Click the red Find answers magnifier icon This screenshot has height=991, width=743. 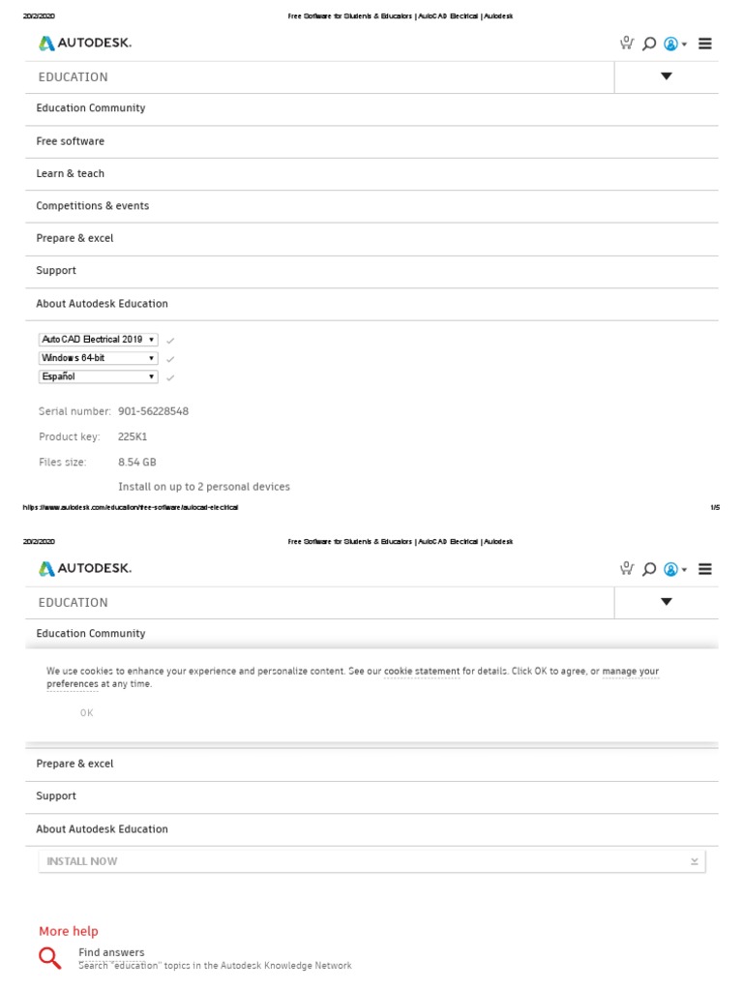pyautogui.click(x=50, y=958)
